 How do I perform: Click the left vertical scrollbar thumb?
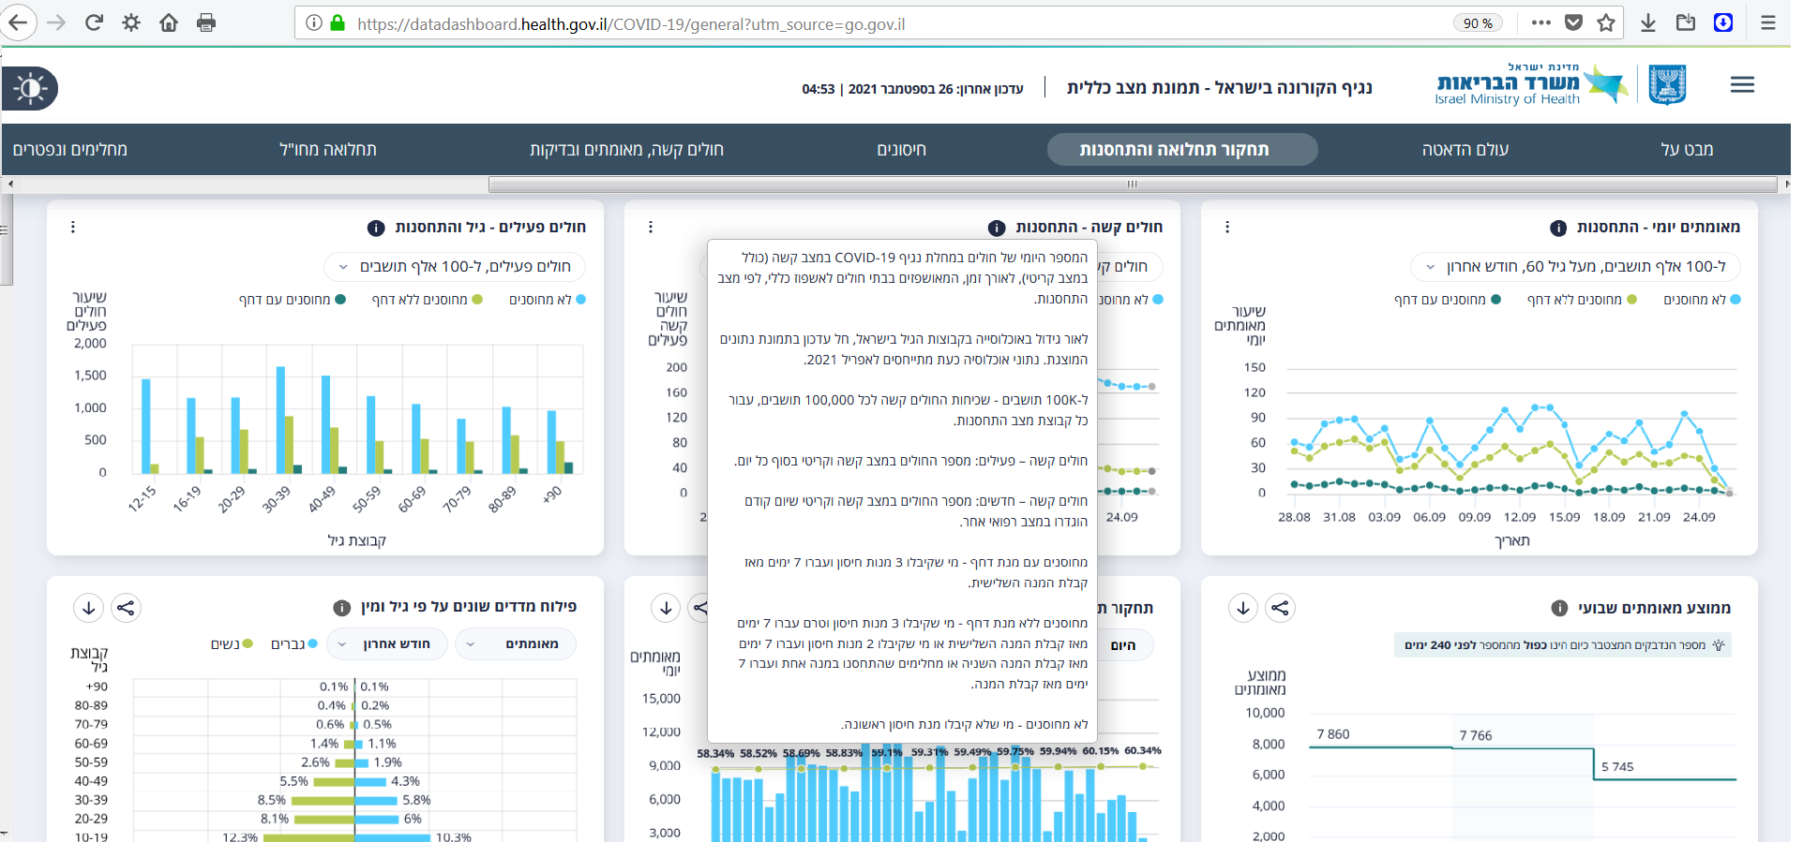(x=6, y=242)
